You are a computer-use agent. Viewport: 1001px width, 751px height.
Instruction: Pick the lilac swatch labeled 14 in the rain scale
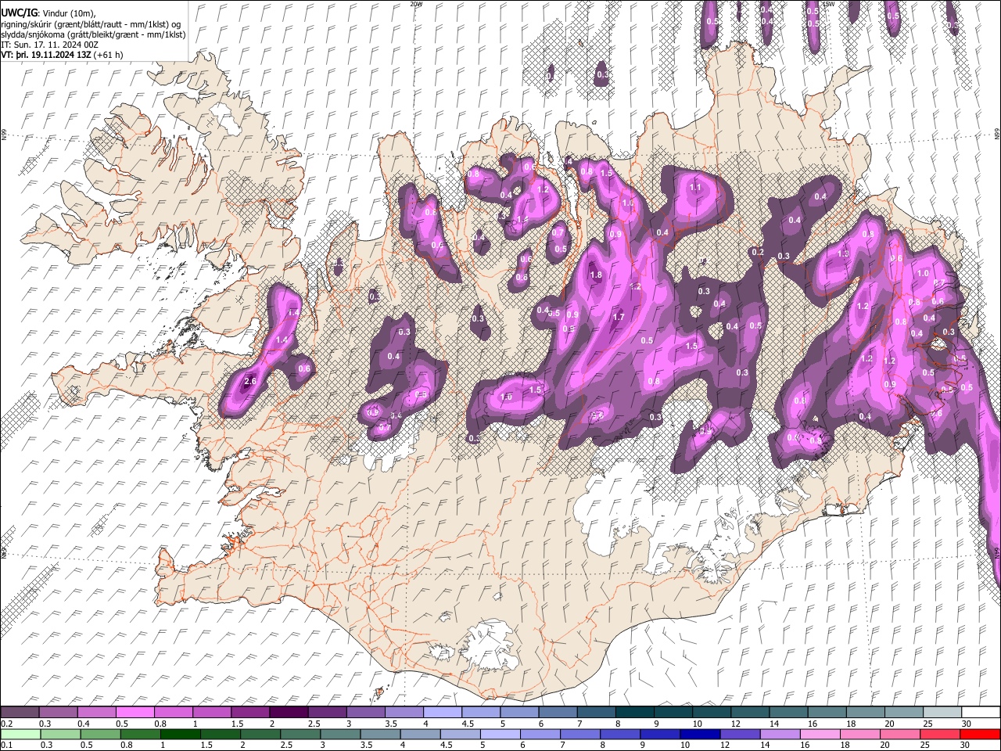pos(780,734)
